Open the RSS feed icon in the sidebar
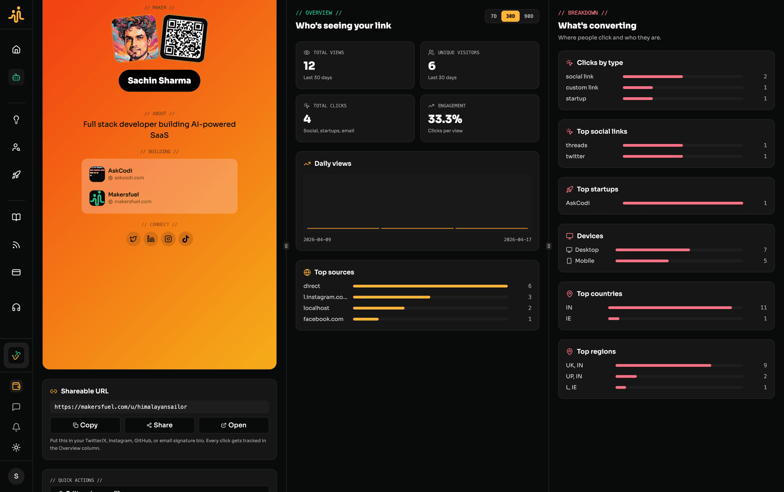Viewport: 784px width, 492px height. point(16,245)
